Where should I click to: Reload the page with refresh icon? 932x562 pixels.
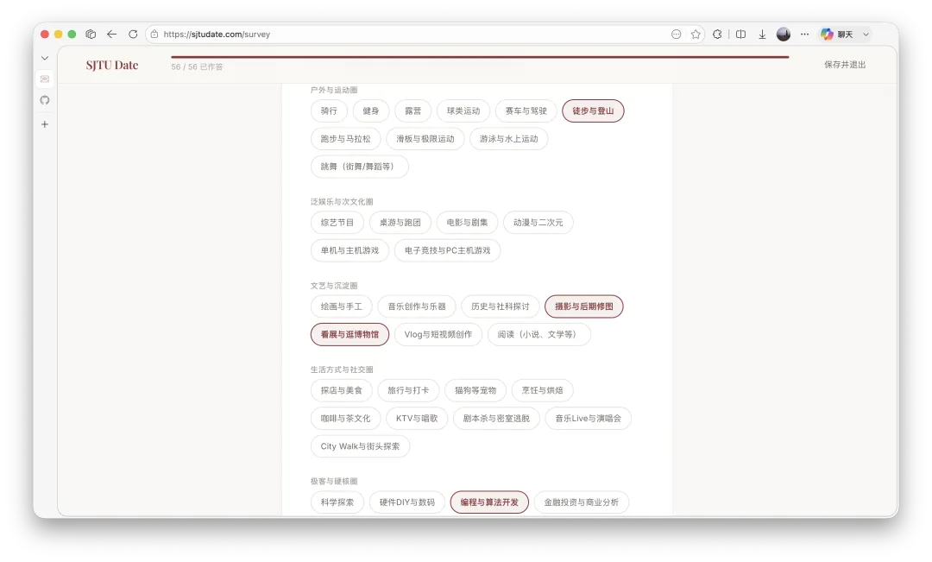point(133,35)
